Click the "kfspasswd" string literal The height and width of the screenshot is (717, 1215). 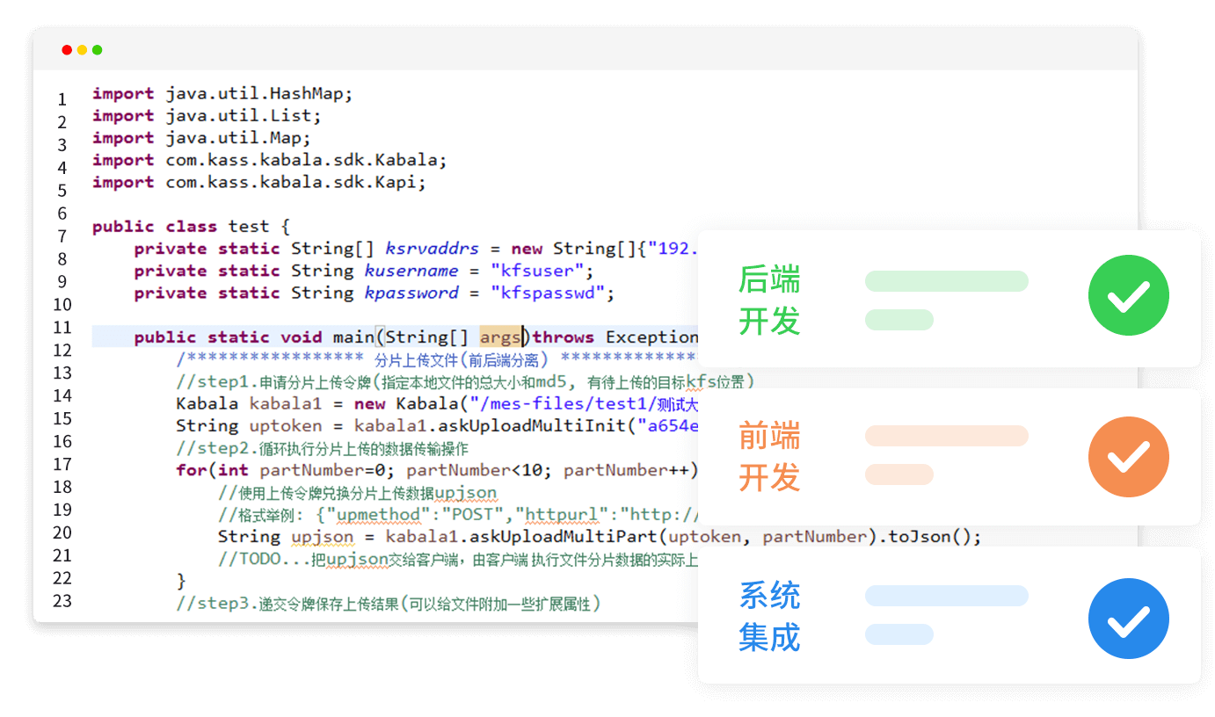(547, 293)
